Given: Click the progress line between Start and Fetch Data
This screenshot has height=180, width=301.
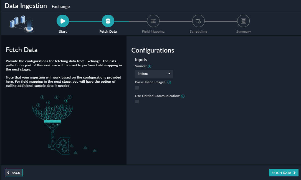Looking at the screenshot, I should (x=85, y=21).
